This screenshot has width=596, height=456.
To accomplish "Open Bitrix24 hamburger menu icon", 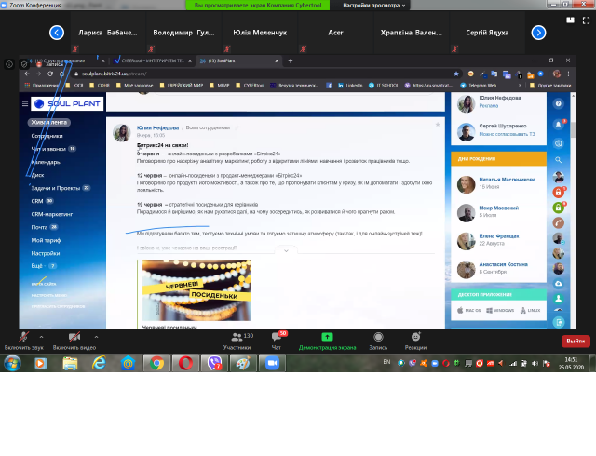I will (25, 103).
